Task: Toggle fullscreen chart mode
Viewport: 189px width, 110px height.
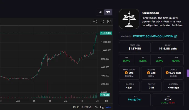Action: (102, 22)
